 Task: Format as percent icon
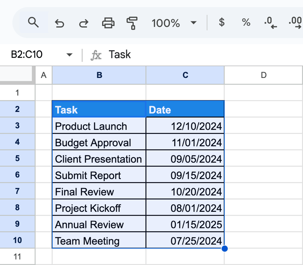click(x=246, y=22)
